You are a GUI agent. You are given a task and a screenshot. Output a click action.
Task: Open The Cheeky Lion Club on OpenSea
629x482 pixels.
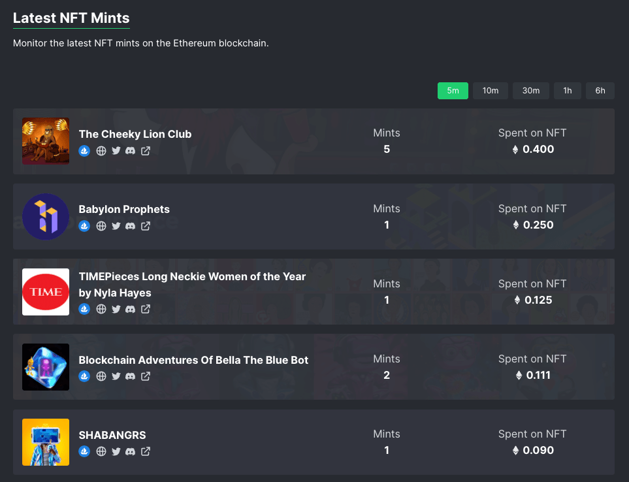tap(84, 151)
